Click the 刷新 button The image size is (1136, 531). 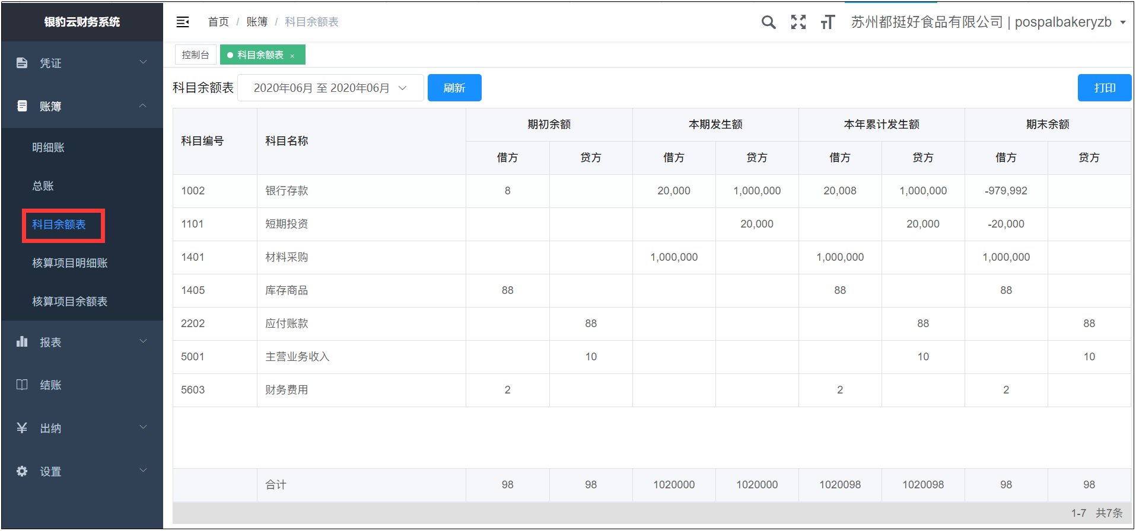point(454,88)
